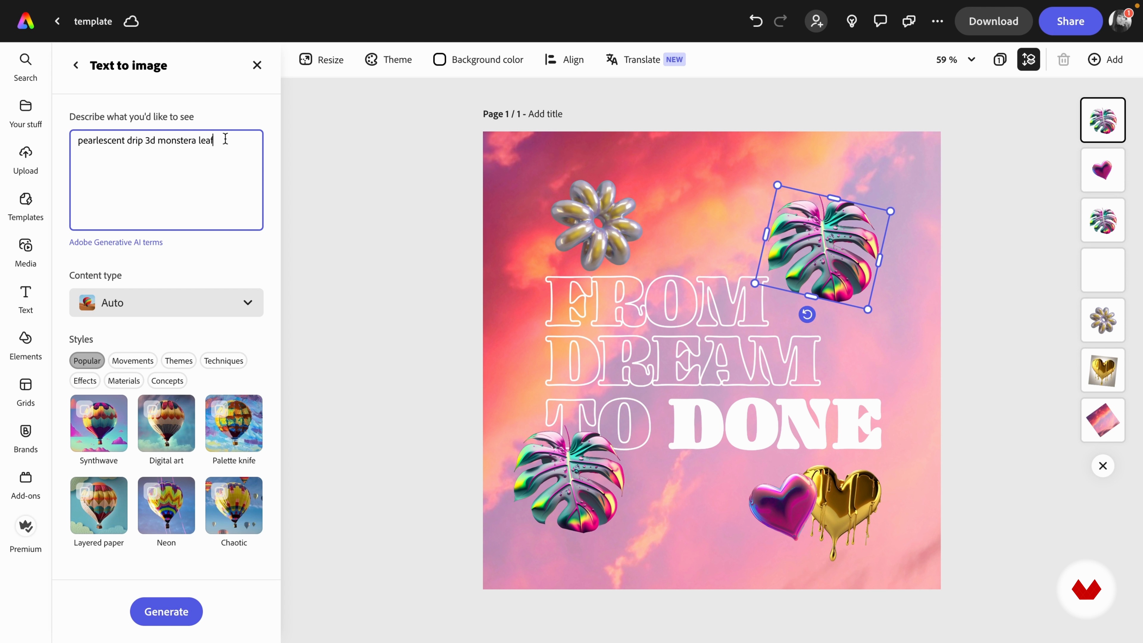Choose the Digital art style thumbnail
Image resolution: width=1143 pixels, height=643 pixels.
[x=166, y=423]
